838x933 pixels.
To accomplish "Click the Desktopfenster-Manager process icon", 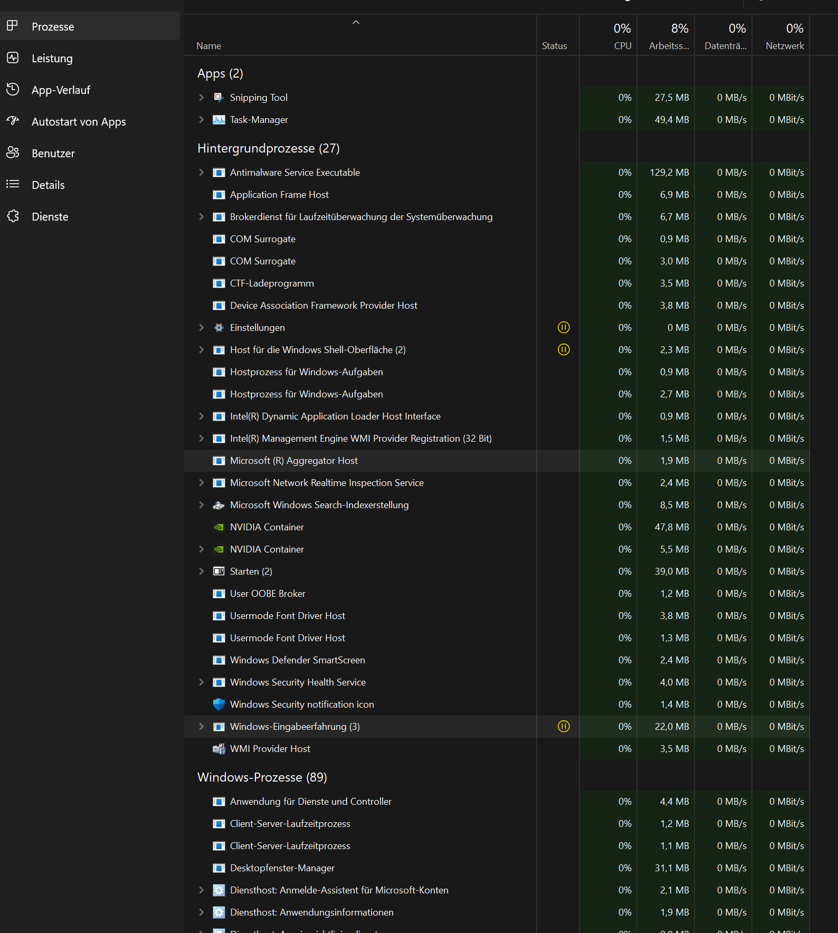I will click(218, 868).
